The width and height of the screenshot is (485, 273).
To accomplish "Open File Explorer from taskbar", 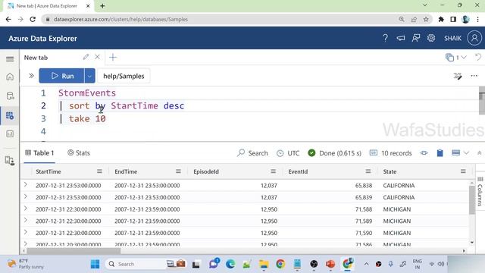I will tap(264, 264).
